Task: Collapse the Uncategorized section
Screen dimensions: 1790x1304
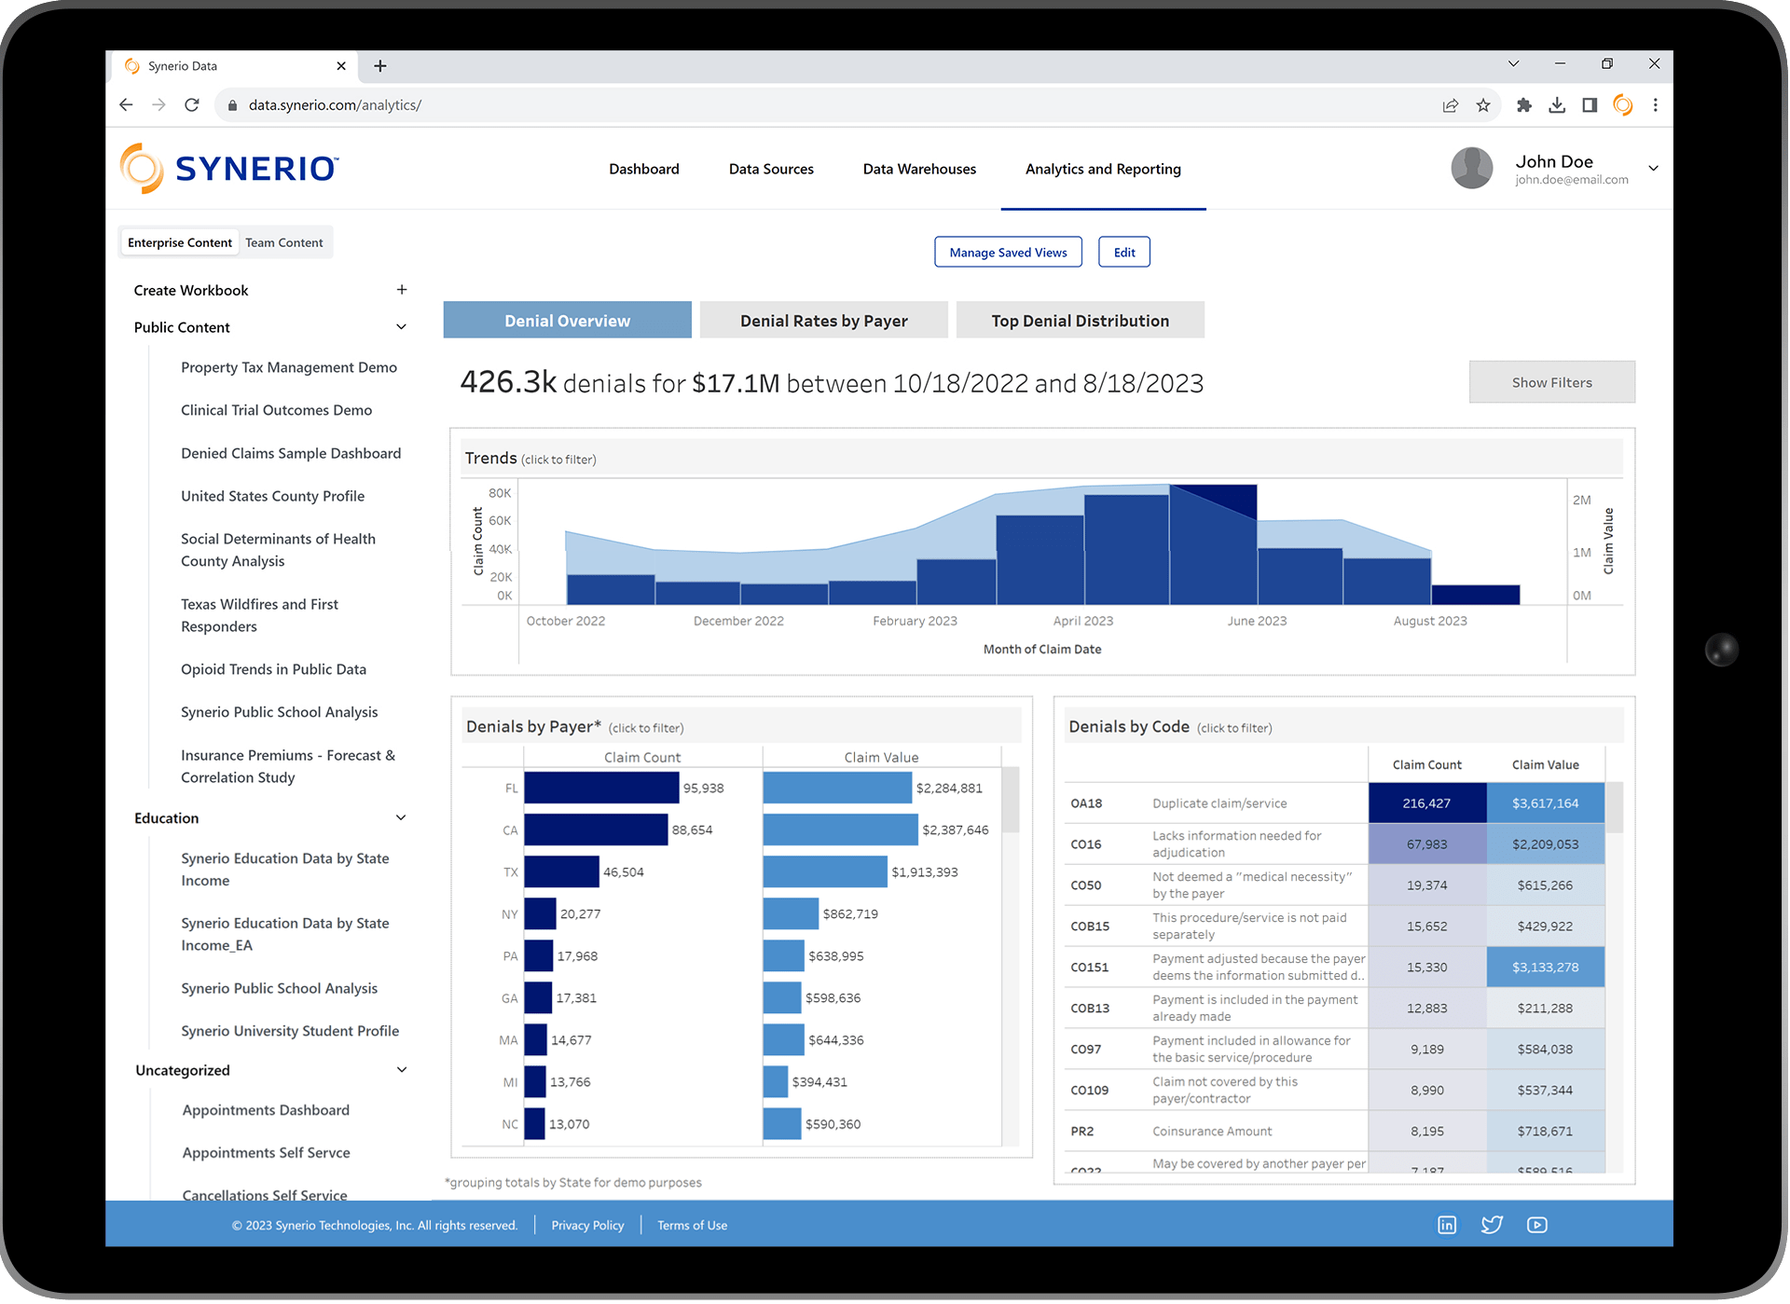Action: (x=402, y=1070)
